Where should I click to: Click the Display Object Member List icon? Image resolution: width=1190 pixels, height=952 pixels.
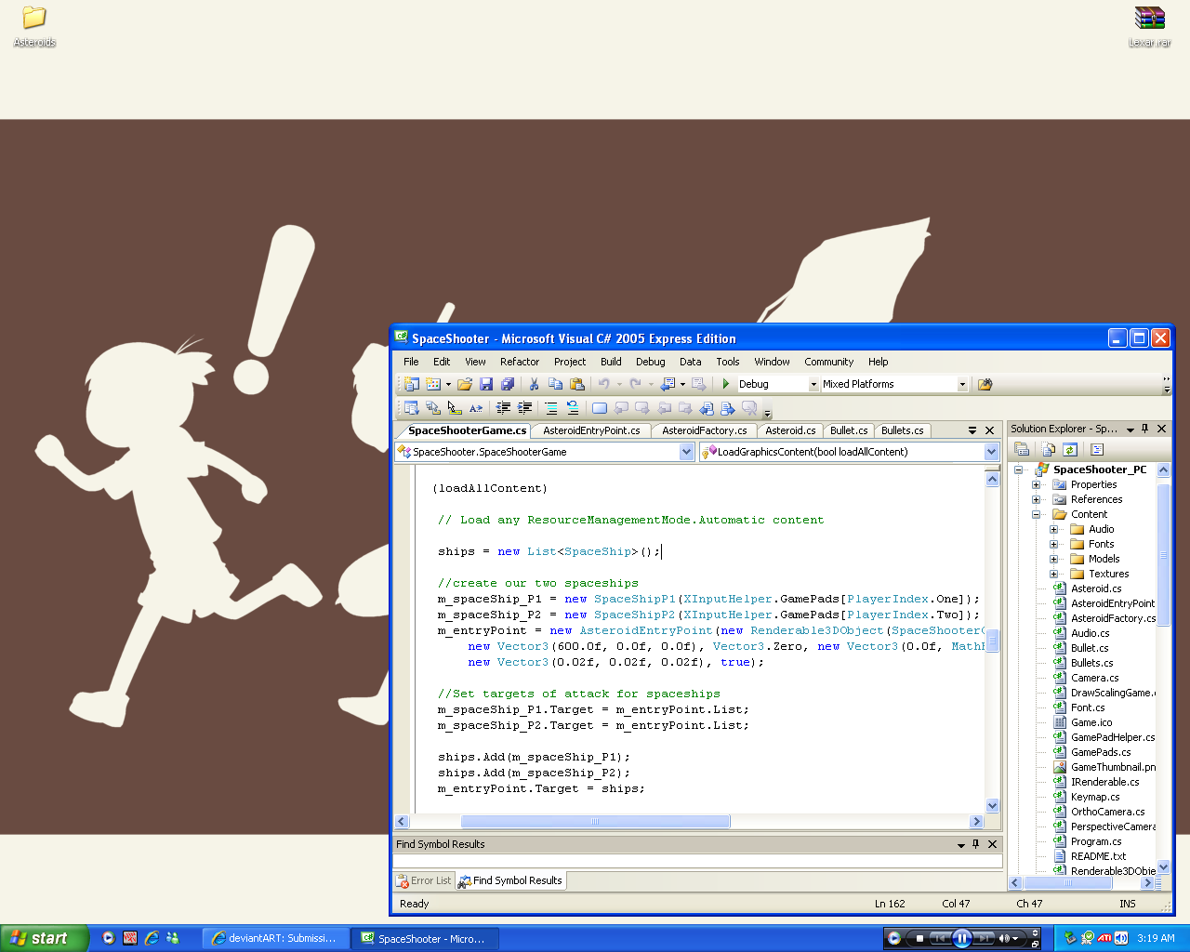point(412,408)
